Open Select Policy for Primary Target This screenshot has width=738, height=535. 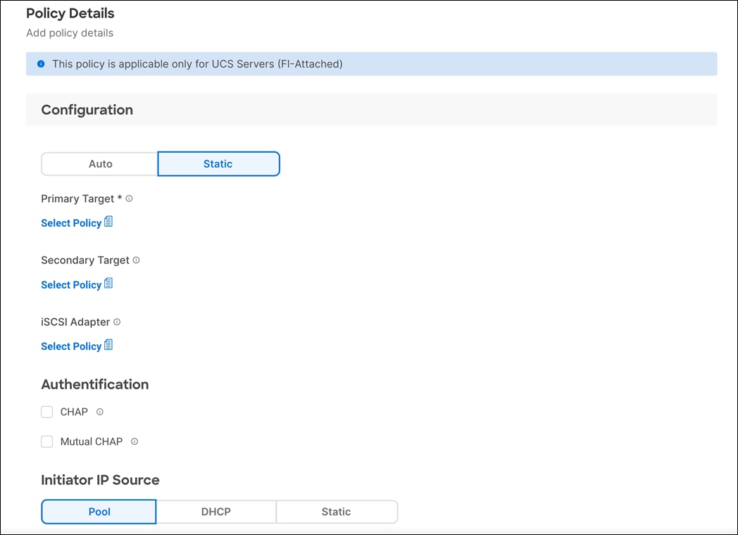coord(71,222)
